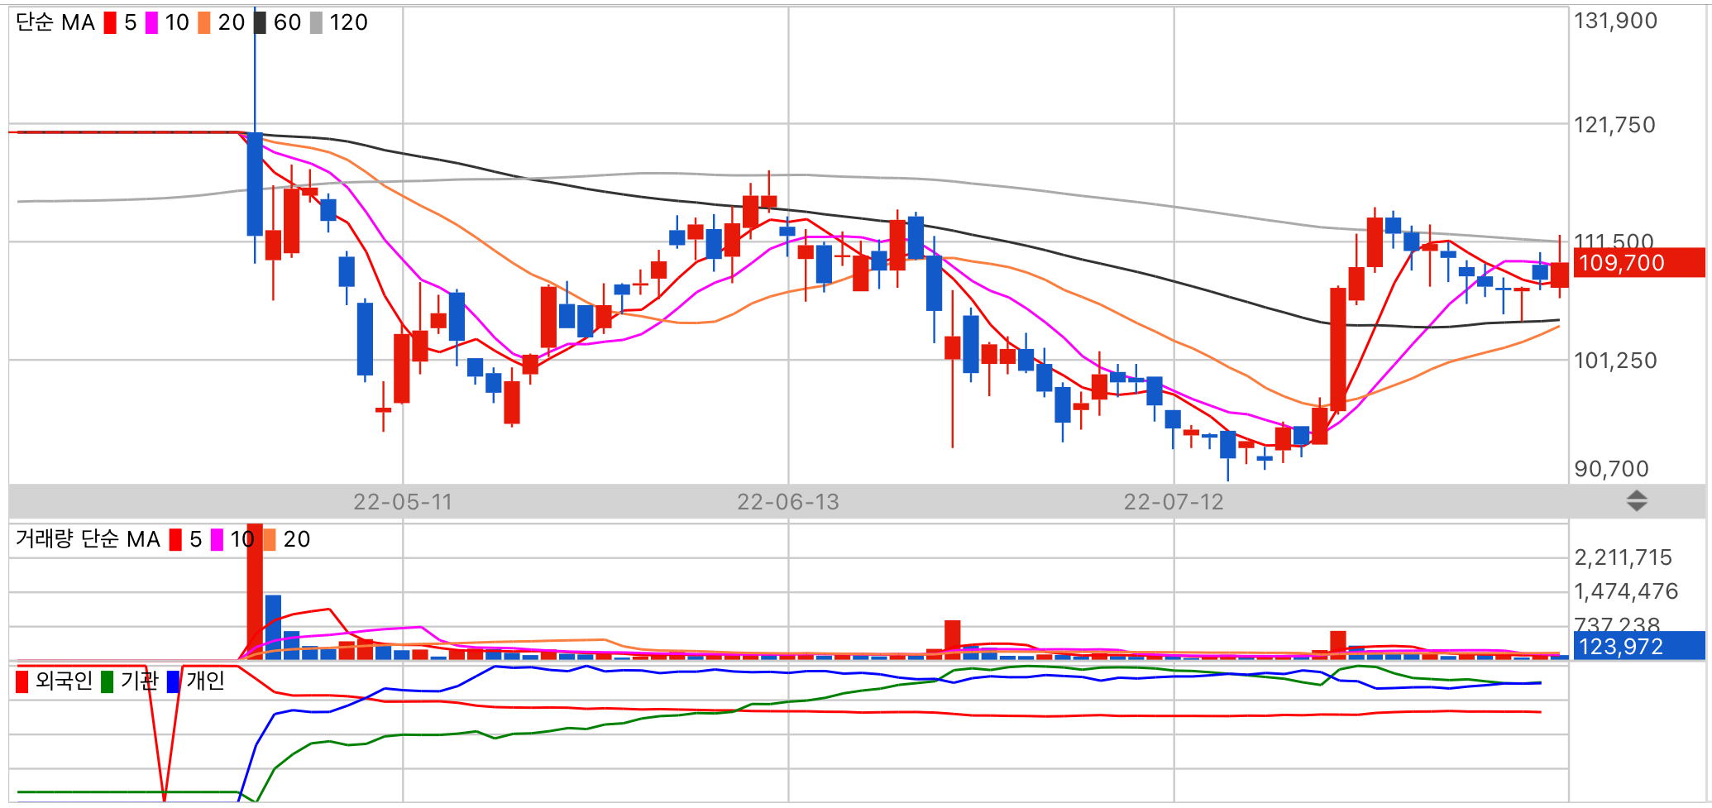This screenshot has width=1712, height=808.
Task: Click the orange MA 20 legend swatch
Action: 204,22
